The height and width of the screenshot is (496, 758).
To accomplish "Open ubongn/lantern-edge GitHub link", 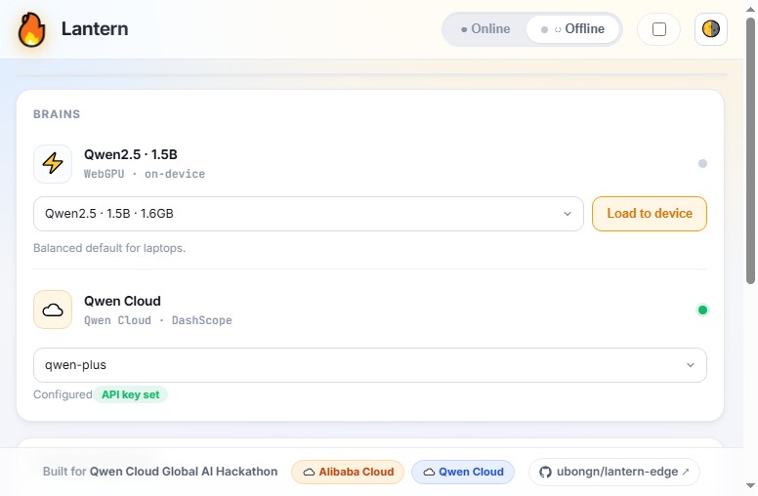I will click(x=614, y=472).
